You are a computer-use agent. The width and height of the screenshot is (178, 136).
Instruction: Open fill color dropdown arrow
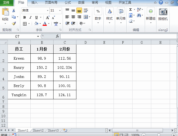point(40,23)
